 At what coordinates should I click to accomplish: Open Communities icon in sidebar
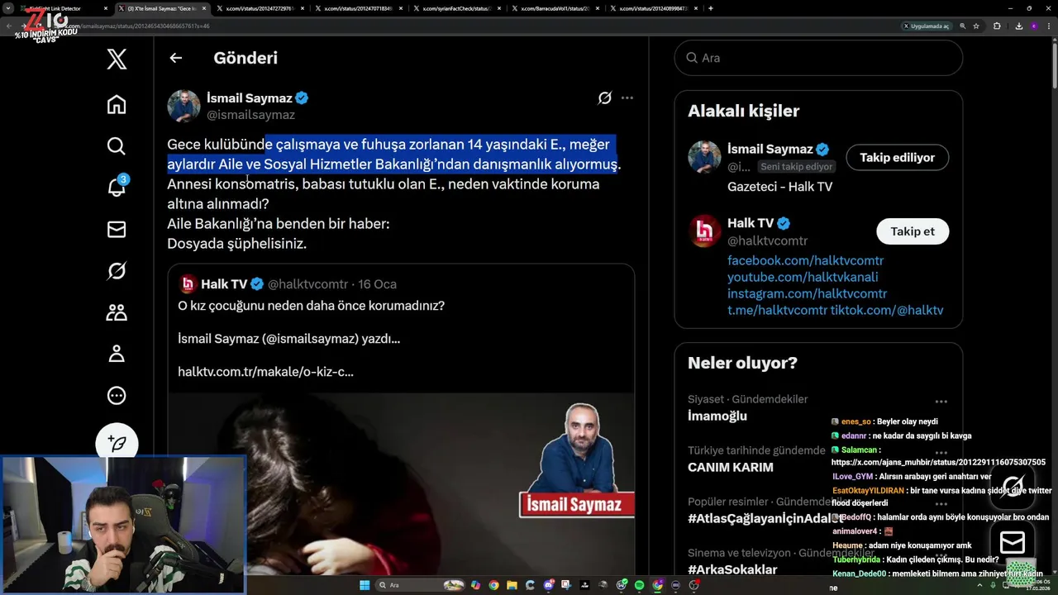pyautogui.click(x=117, y=312)
